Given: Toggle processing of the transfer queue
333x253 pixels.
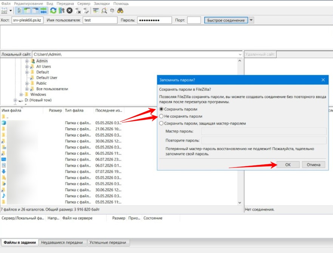Looking at the screenshot, I should coord(62,11).
